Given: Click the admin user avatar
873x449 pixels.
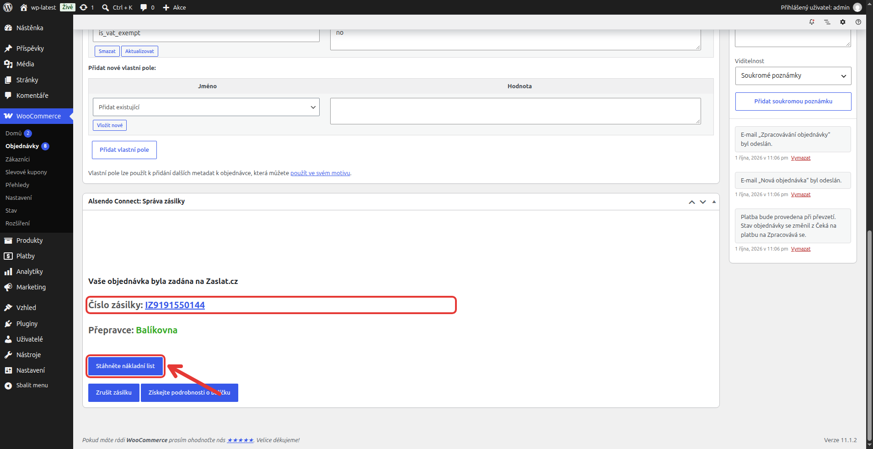Looking at the screenshot, I should pyautogui.click(x=857, y=7).
